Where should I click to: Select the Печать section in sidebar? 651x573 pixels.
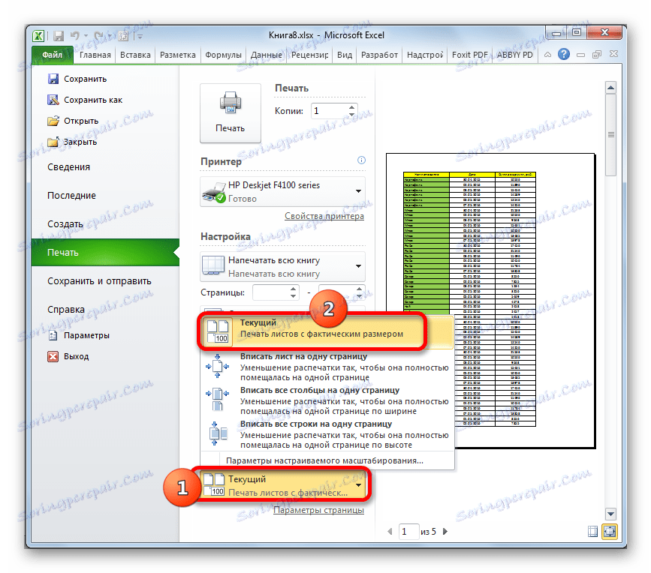tap(105, 253)
